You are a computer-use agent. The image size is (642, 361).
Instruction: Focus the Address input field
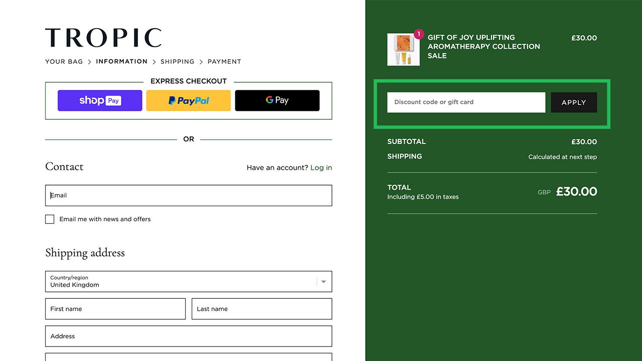pos(189,336)
